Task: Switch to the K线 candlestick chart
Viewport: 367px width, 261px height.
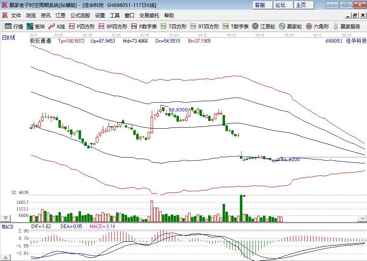Action: 57,26
